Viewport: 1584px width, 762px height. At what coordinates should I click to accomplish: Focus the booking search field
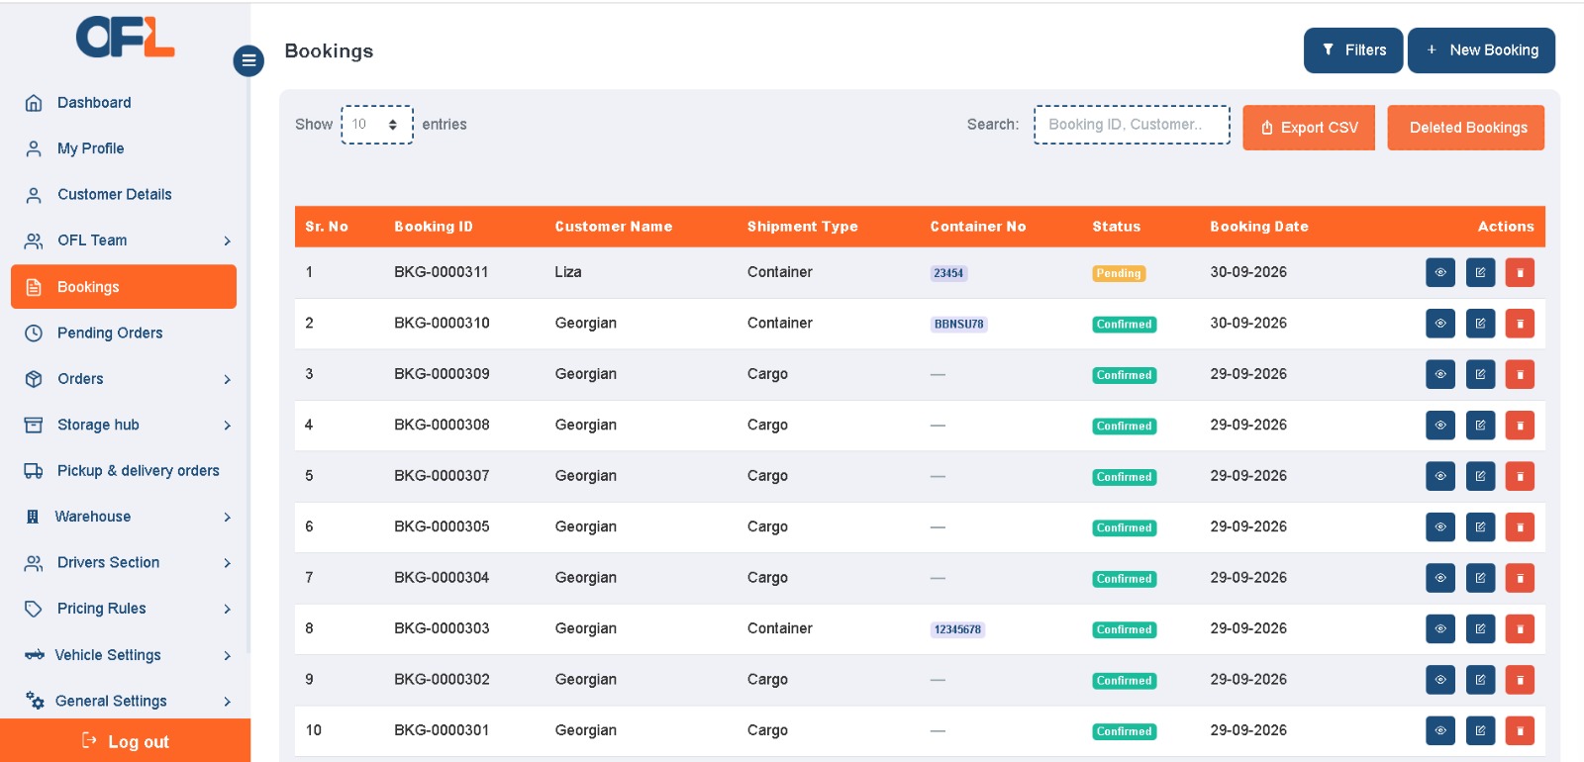[x=1132, y=125]
